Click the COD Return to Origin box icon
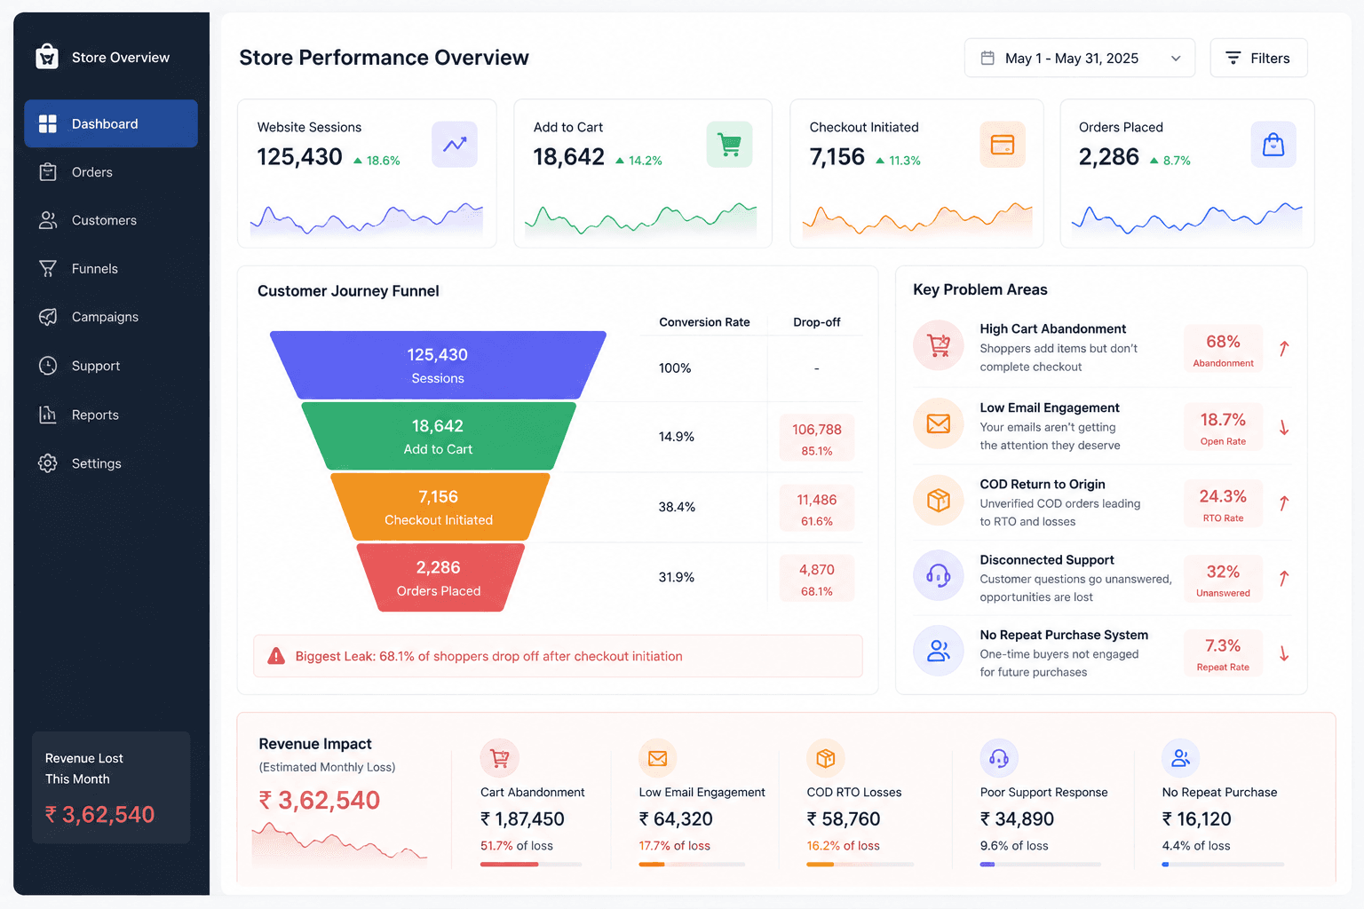Viewport: 1364px width, 909px height. [x=939, y=501]
